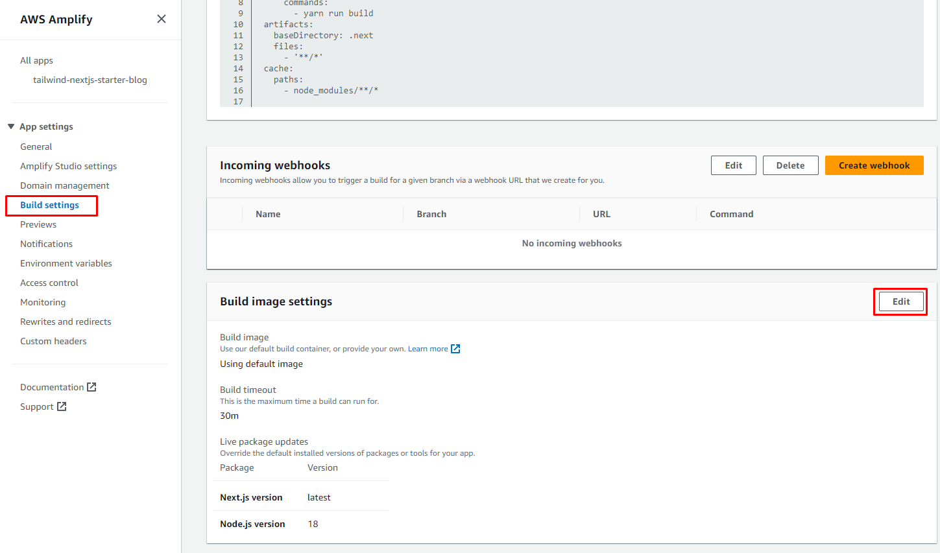Navigate to Domain management

tap(65, 185)
